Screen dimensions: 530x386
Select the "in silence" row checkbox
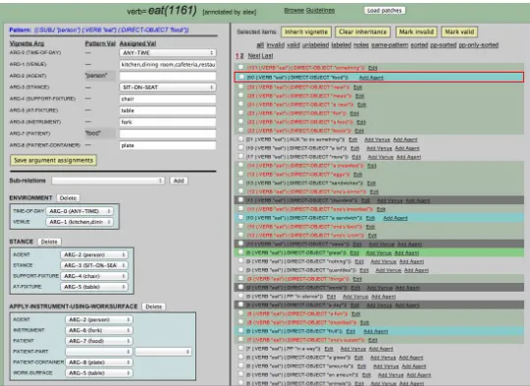coord(240,296)
